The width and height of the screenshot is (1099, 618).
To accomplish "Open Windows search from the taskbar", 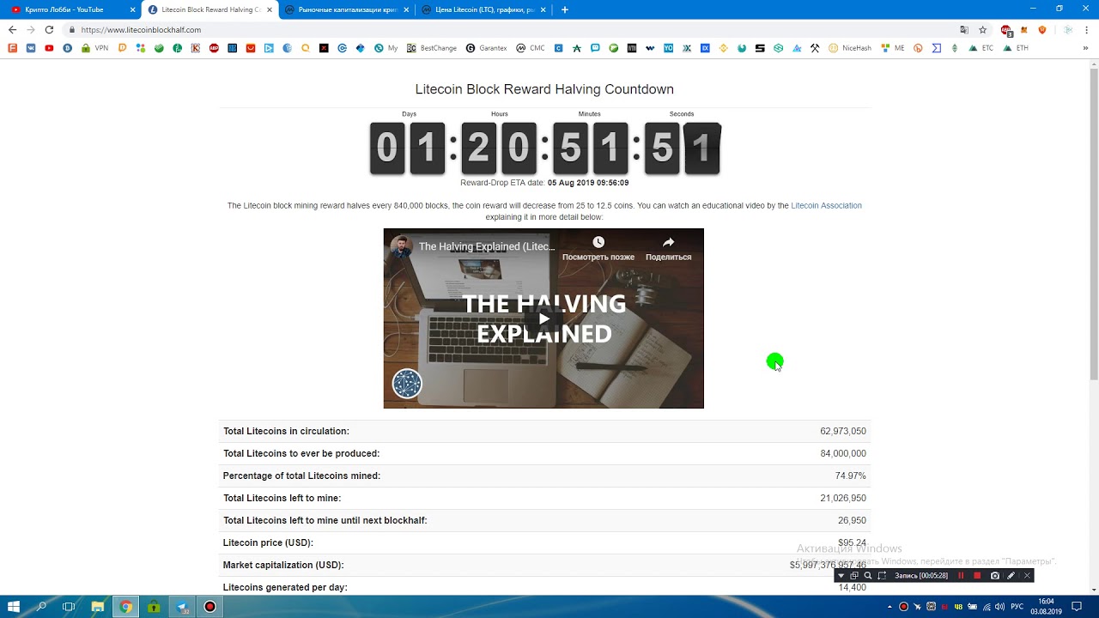I will pyautogui.click(x=41, y=607).
